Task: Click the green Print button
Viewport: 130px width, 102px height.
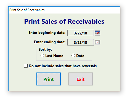Action: 49,79
